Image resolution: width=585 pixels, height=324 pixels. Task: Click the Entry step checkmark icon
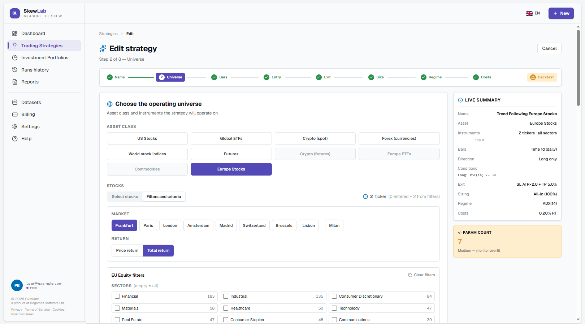(x=266, y=77)
